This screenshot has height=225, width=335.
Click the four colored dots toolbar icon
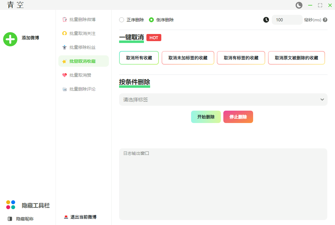(x=11, y=205)
